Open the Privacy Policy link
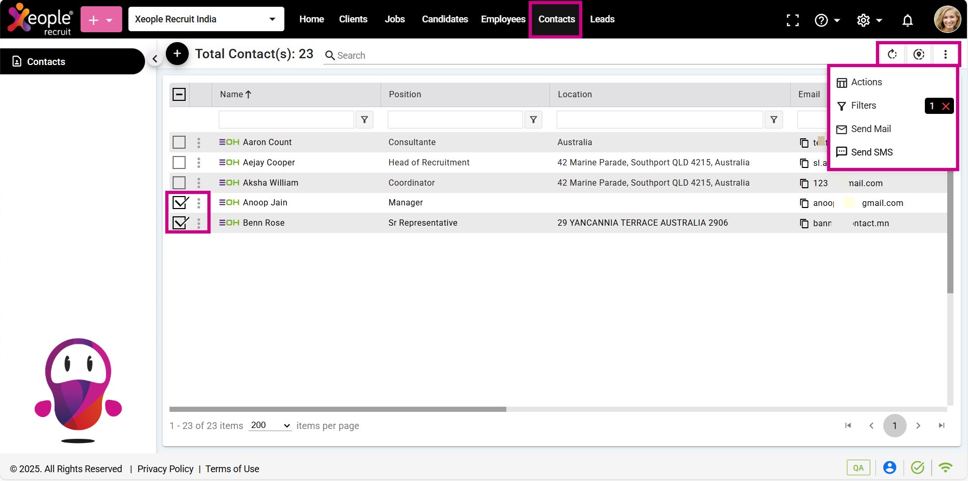Viewport: 968px width, 481px height. click(165, 469)
